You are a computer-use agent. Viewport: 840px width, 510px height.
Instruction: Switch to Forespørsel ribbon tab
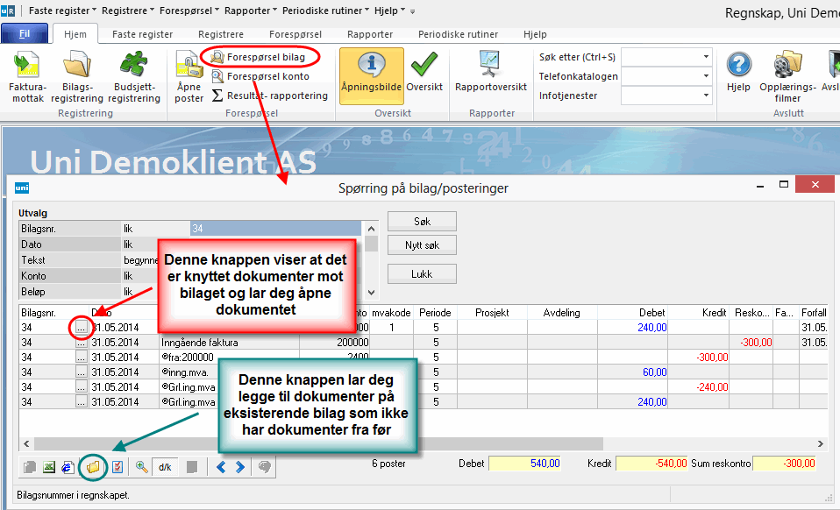(295, 34)
